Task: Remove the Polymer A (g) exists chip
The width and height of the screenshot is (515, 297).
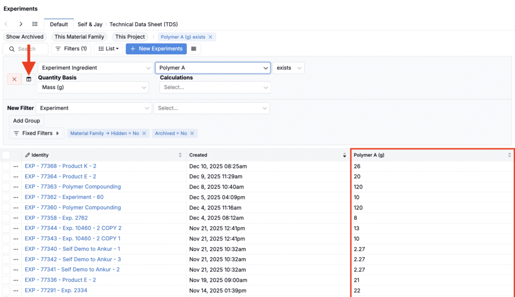Action: pyautogui.click(x=211, y=37)
